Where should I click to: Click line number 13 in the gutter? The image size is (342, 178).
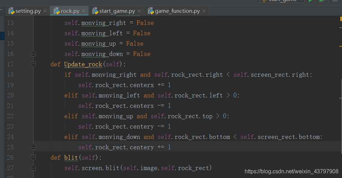(x=10, y=23)
